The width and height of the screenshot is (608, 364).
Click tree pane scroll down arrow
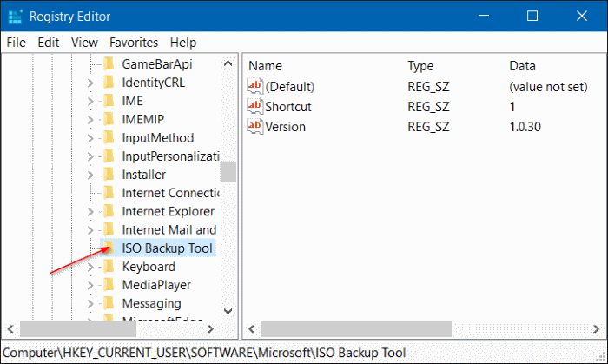pyautogui.click(x=228, y=311)
